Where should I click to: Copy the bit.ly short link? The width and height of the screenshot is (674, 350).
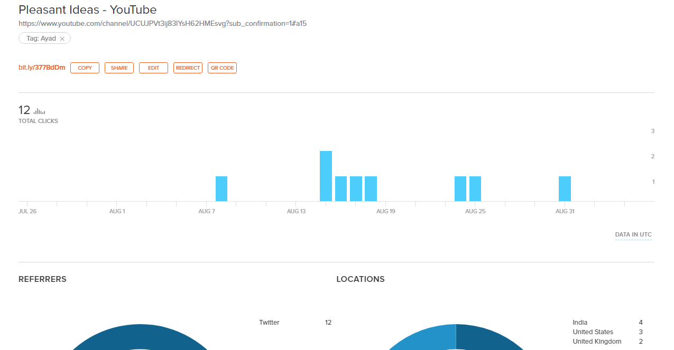tap(85, 68)
